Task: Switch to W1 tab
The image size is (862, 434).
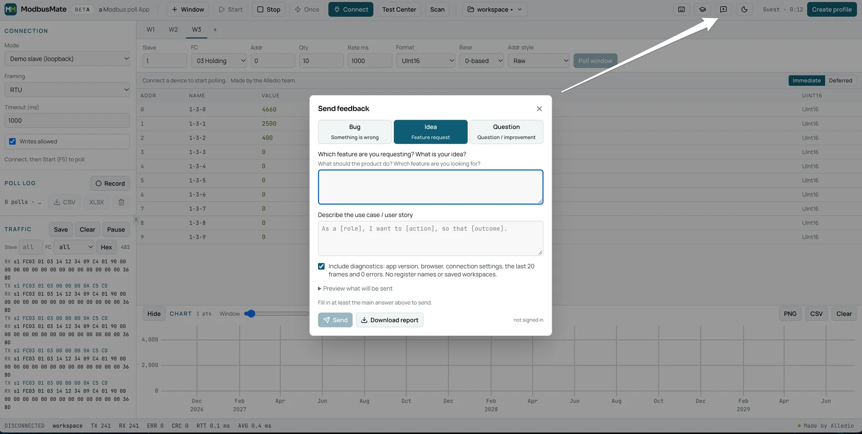Action: (x=150, y=30)
